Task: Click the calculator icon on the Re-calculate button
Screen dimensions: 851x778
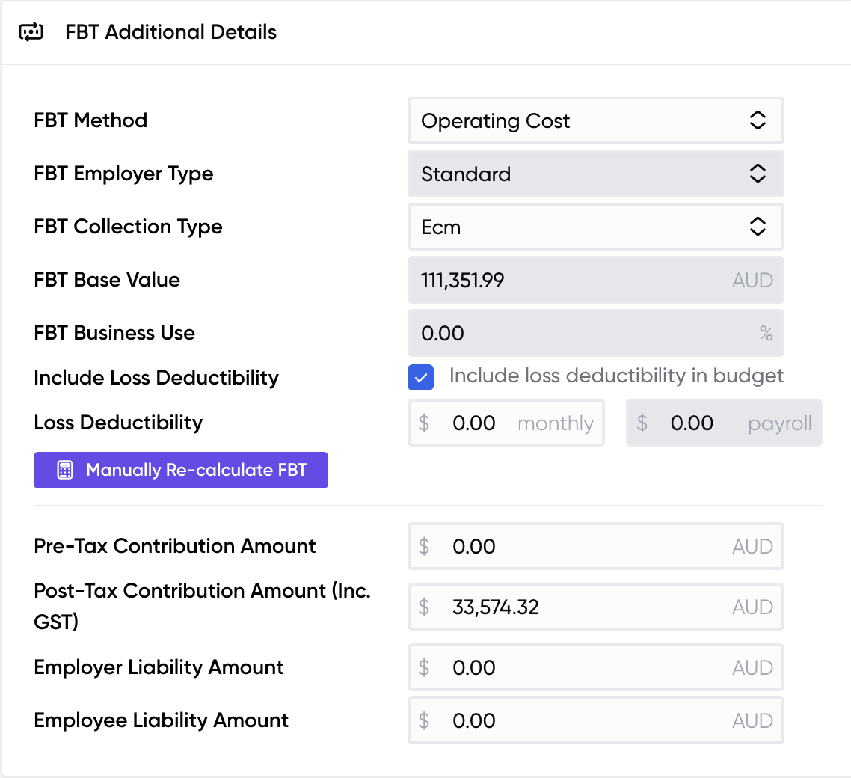Action: tap(65, 471)
